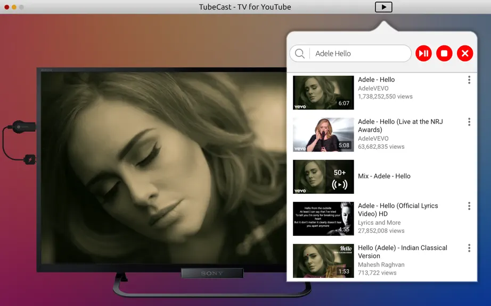This screenshot has width=491, height=306.
Task: Open more options for Indian Classical Version
Action: 469,248
